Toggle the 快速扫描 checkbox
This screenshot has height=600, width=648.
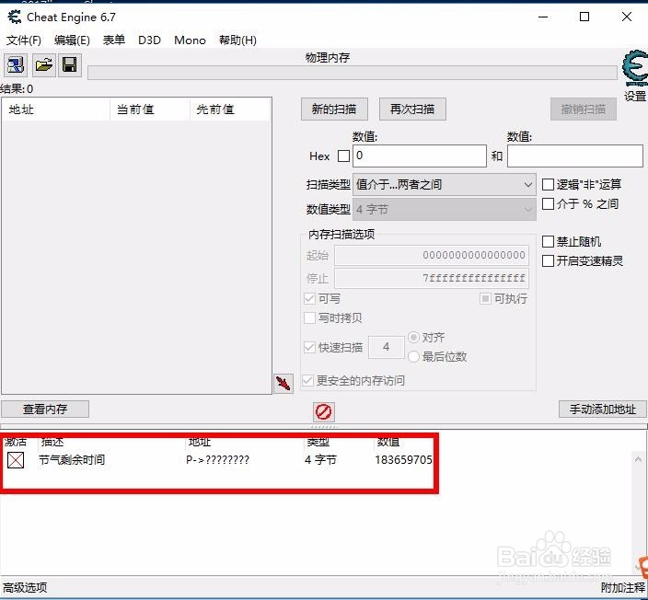coord(309,347)
